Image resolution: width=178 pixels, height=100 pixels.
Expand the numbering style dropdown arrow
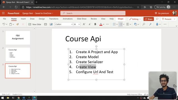(x=123, y=24)
